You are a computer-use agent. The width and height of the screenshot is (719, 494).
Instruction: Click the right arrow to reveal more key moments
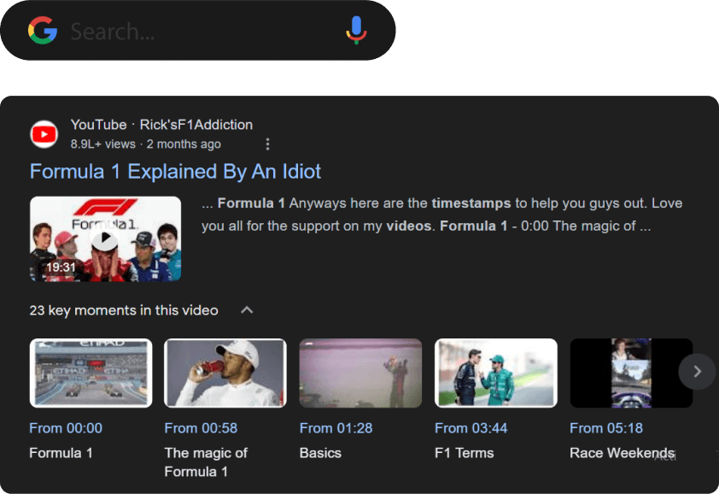tap(697, 372)
